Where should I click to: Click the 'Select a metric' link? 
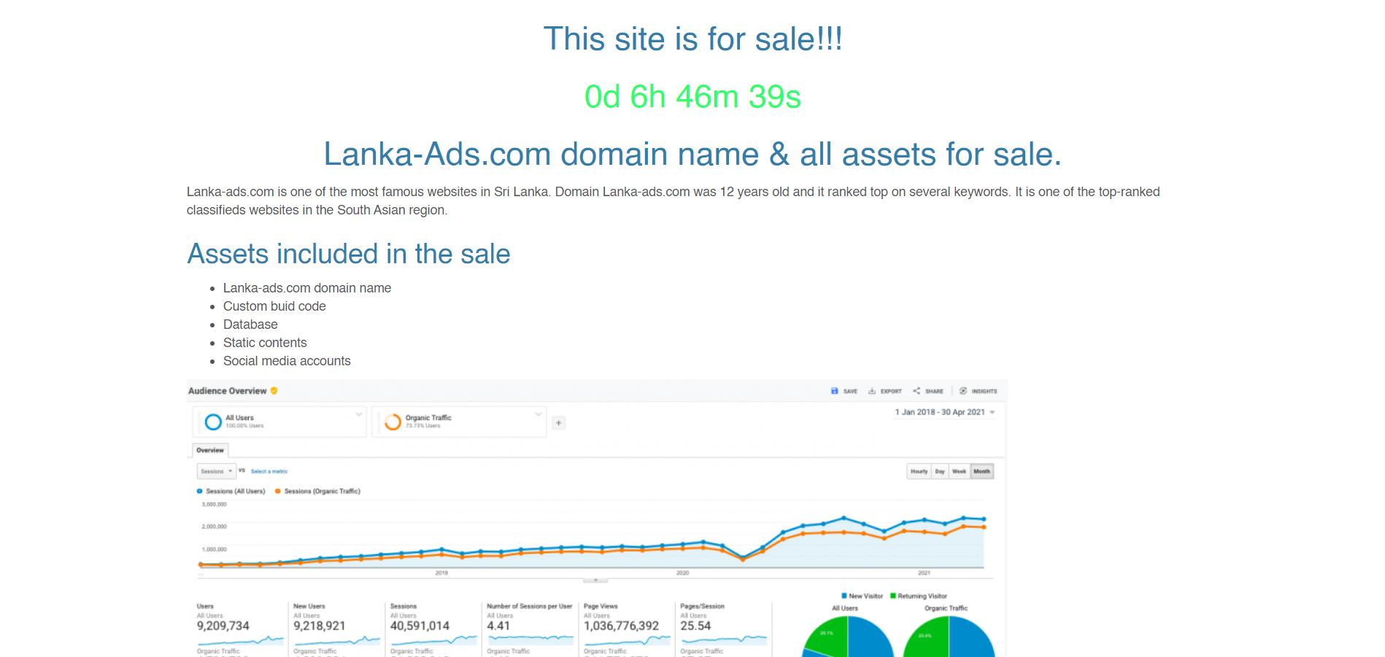pos(269,471)
